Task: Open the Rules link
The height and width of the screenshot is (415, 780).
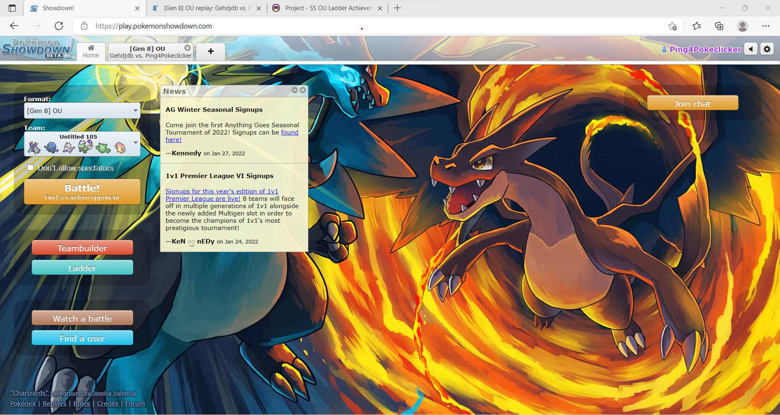Action: click(x=82, y=404)
